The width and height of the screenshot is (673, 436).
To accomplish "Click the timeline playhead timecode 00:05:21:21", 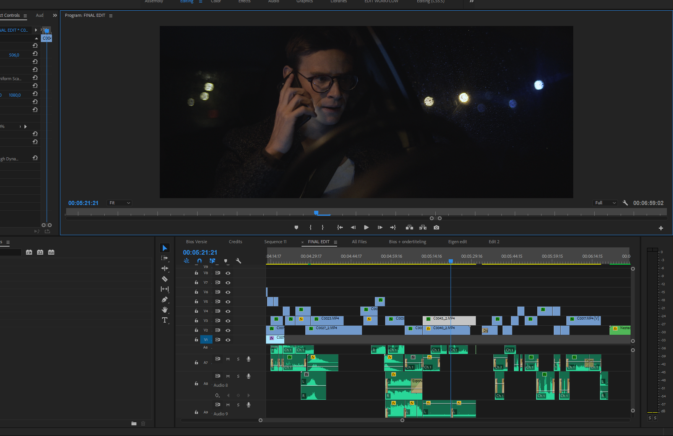I will (200, 252).
